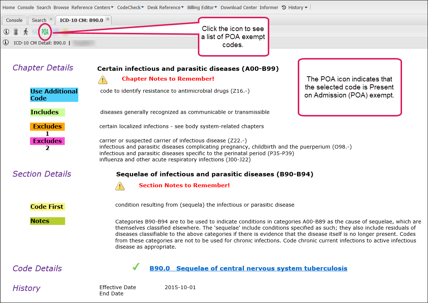428x303 pixels.
Task: Open the History dropdown menu
Action: [295, 7]
